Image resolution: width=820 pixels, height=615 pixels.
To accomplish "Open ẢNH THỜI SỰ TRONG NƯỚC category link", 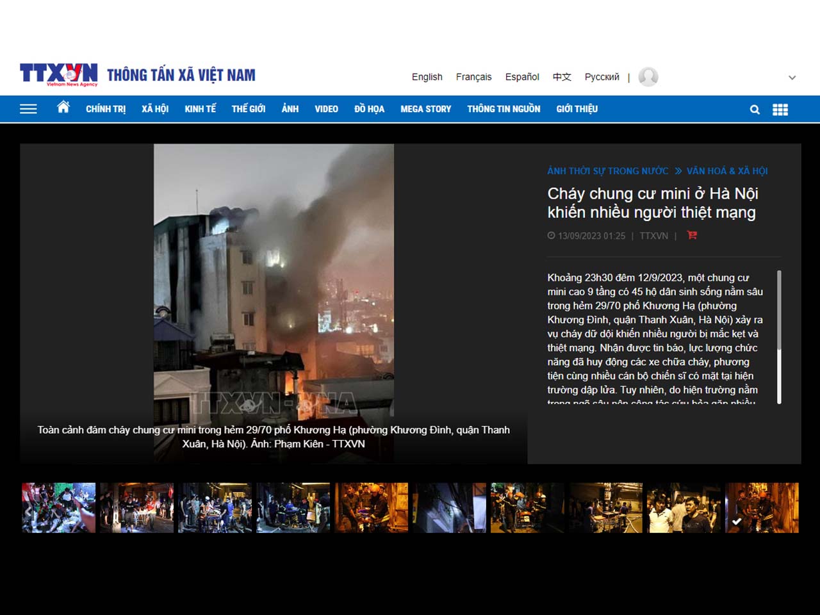I will click(607, 171).
